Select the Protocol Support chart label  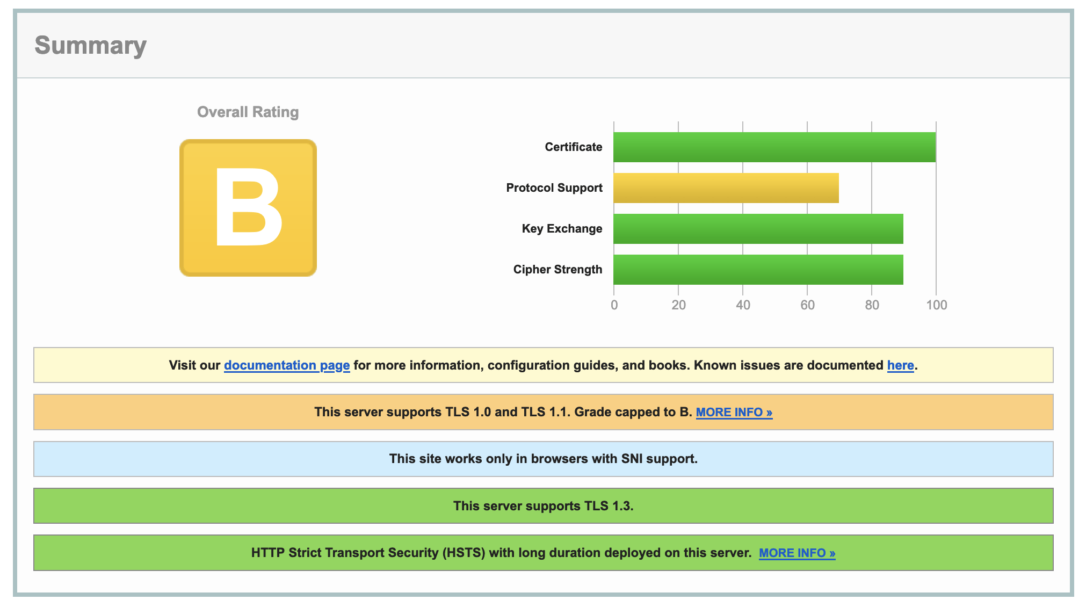pos(554,188)
